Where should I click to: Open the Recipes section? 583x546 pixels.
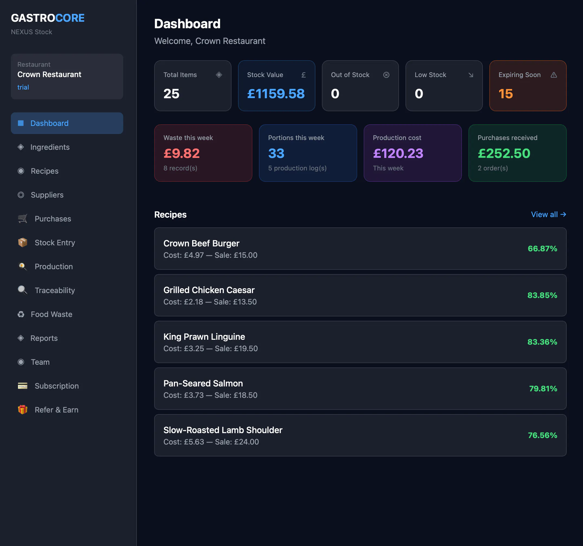[67, 171]
